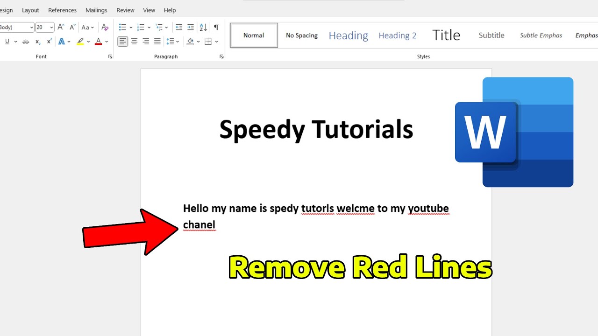Align paragraph text to the right
This screenshot has width=598, height=336.
146,42
